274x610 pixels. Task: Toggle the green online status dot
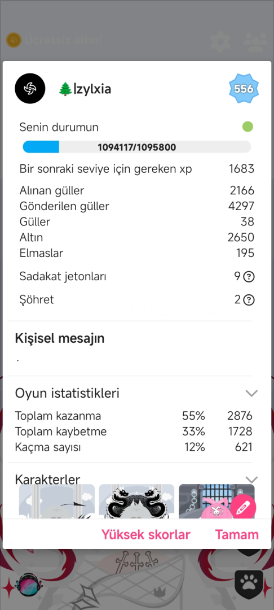(248, 127)
